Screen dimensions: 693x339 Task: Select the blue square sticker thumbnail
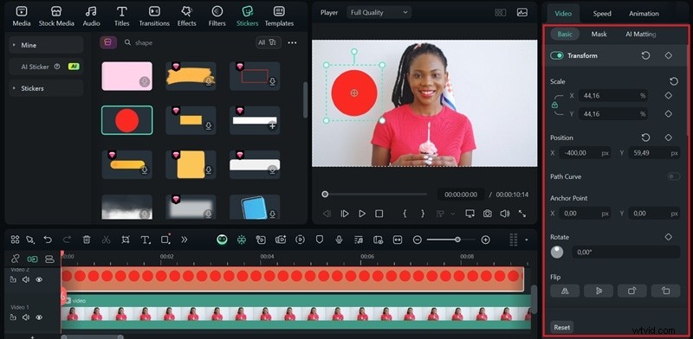point(255,207)
